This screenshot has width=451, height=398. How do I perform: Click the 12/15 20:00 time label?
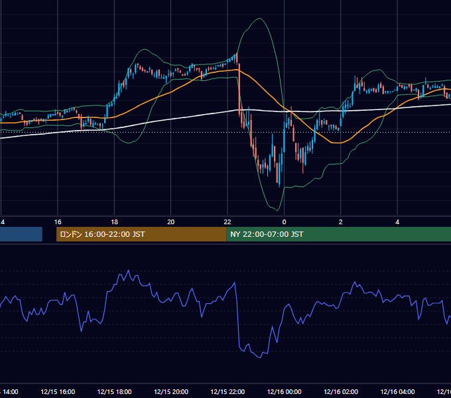[171, 391]
